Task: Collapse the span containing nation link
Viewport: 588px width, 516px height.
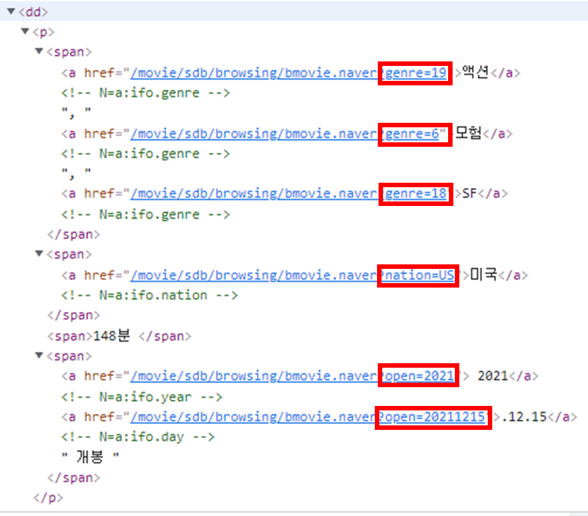Action: point(39,254)
